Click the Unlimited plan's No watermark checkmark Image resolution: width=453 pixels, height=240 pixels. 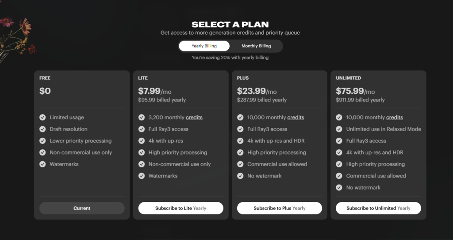[339, 188]
